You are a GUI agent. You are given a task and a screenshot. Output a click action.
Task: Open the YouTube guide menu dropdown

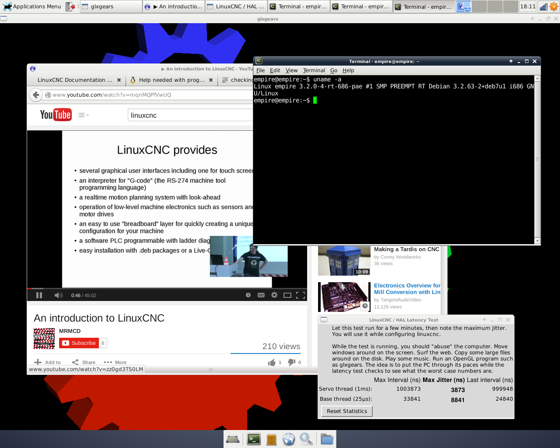click(x=83, y=115)
